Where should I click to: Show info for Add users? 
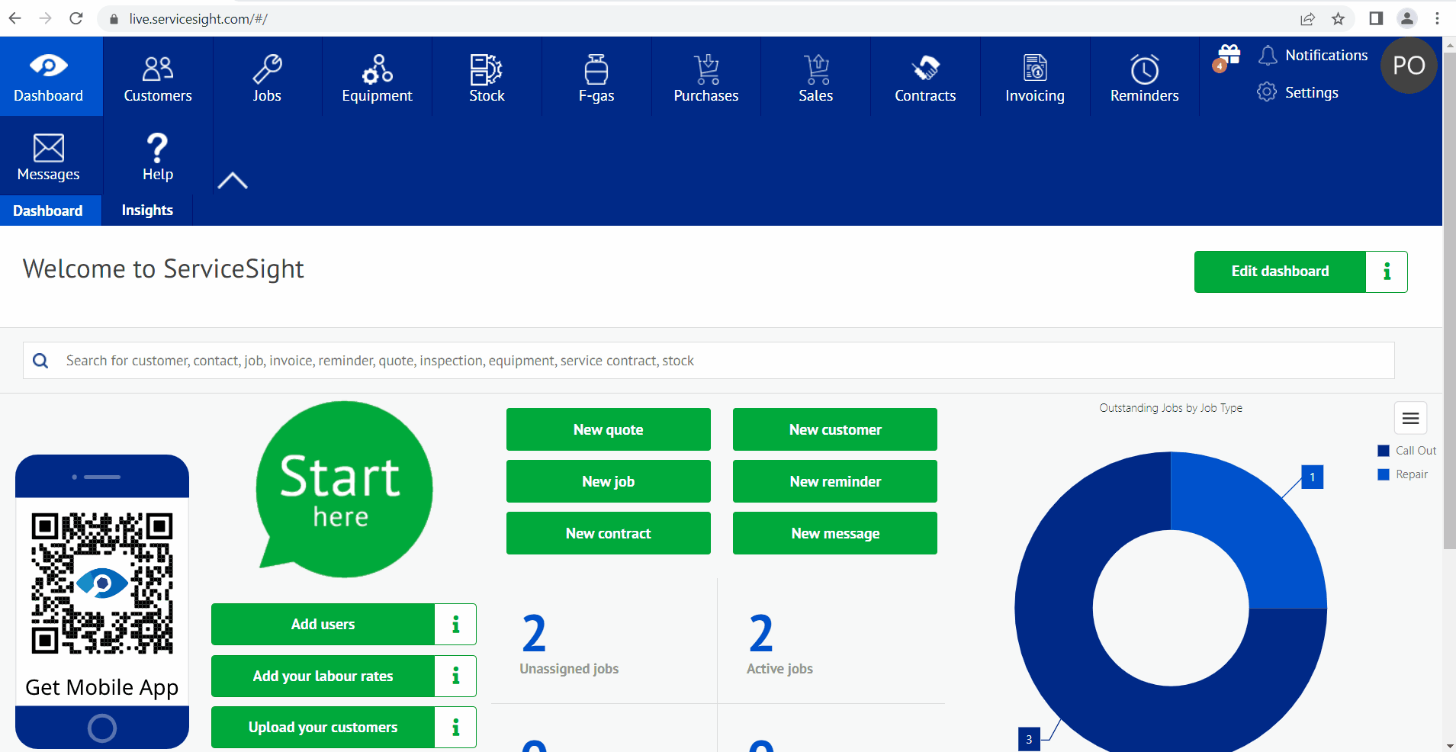455,624
